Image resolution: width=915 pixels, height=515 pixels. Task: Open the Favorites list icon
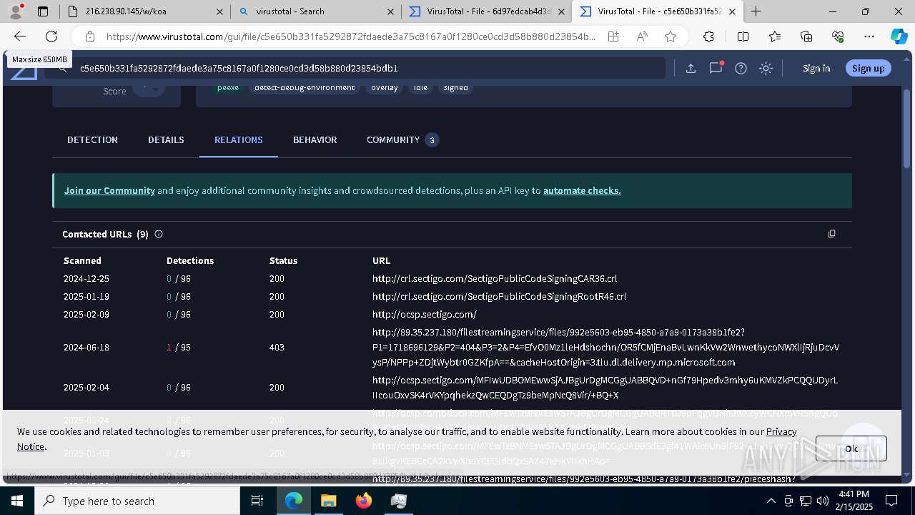(775, 36)
